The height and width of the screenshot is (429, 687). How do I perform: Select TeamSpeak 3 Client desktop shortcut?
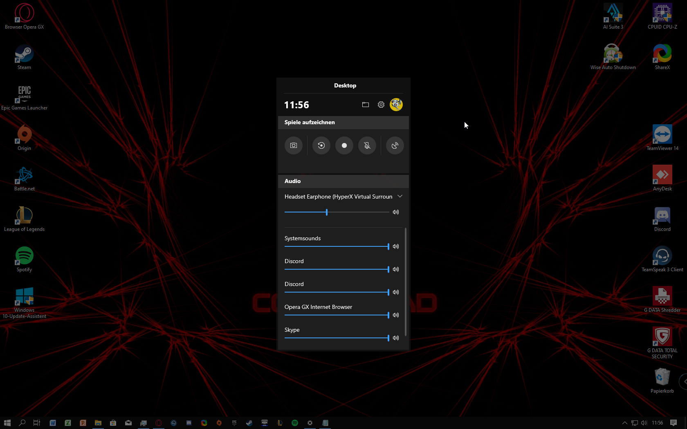pyautogui.click(x=662, y=259)
